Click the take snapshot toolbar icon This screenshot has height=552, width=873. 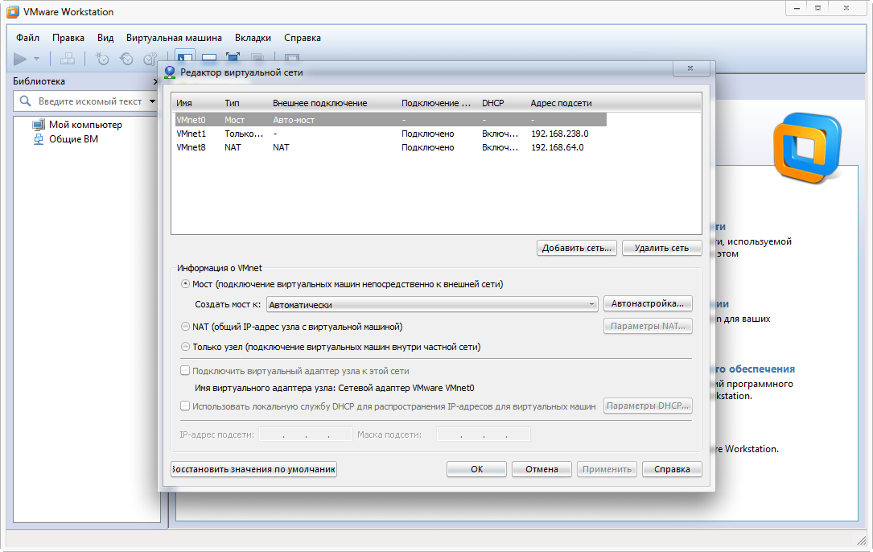pyautogui.click(x=102, y=59)
